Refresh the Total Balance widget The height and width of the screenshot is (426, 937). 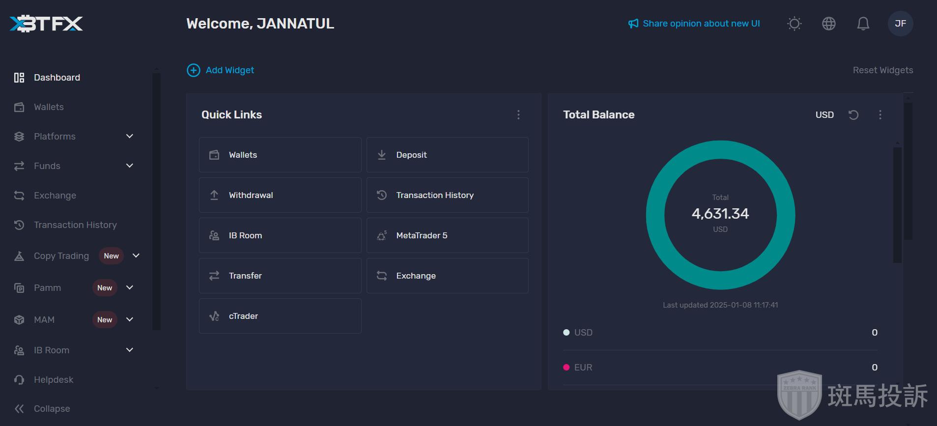click(853, 115)
